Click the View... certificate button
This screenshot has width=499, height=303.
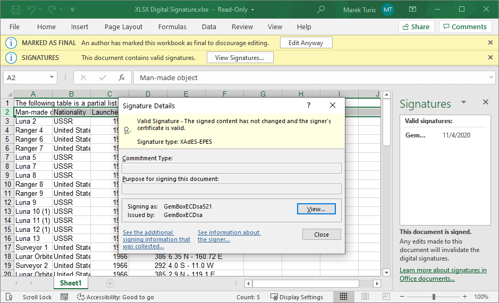click(316, 209)
